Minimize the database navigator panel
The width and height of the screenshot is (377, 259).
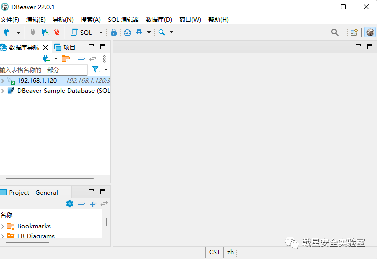click(x=91, y=45)
